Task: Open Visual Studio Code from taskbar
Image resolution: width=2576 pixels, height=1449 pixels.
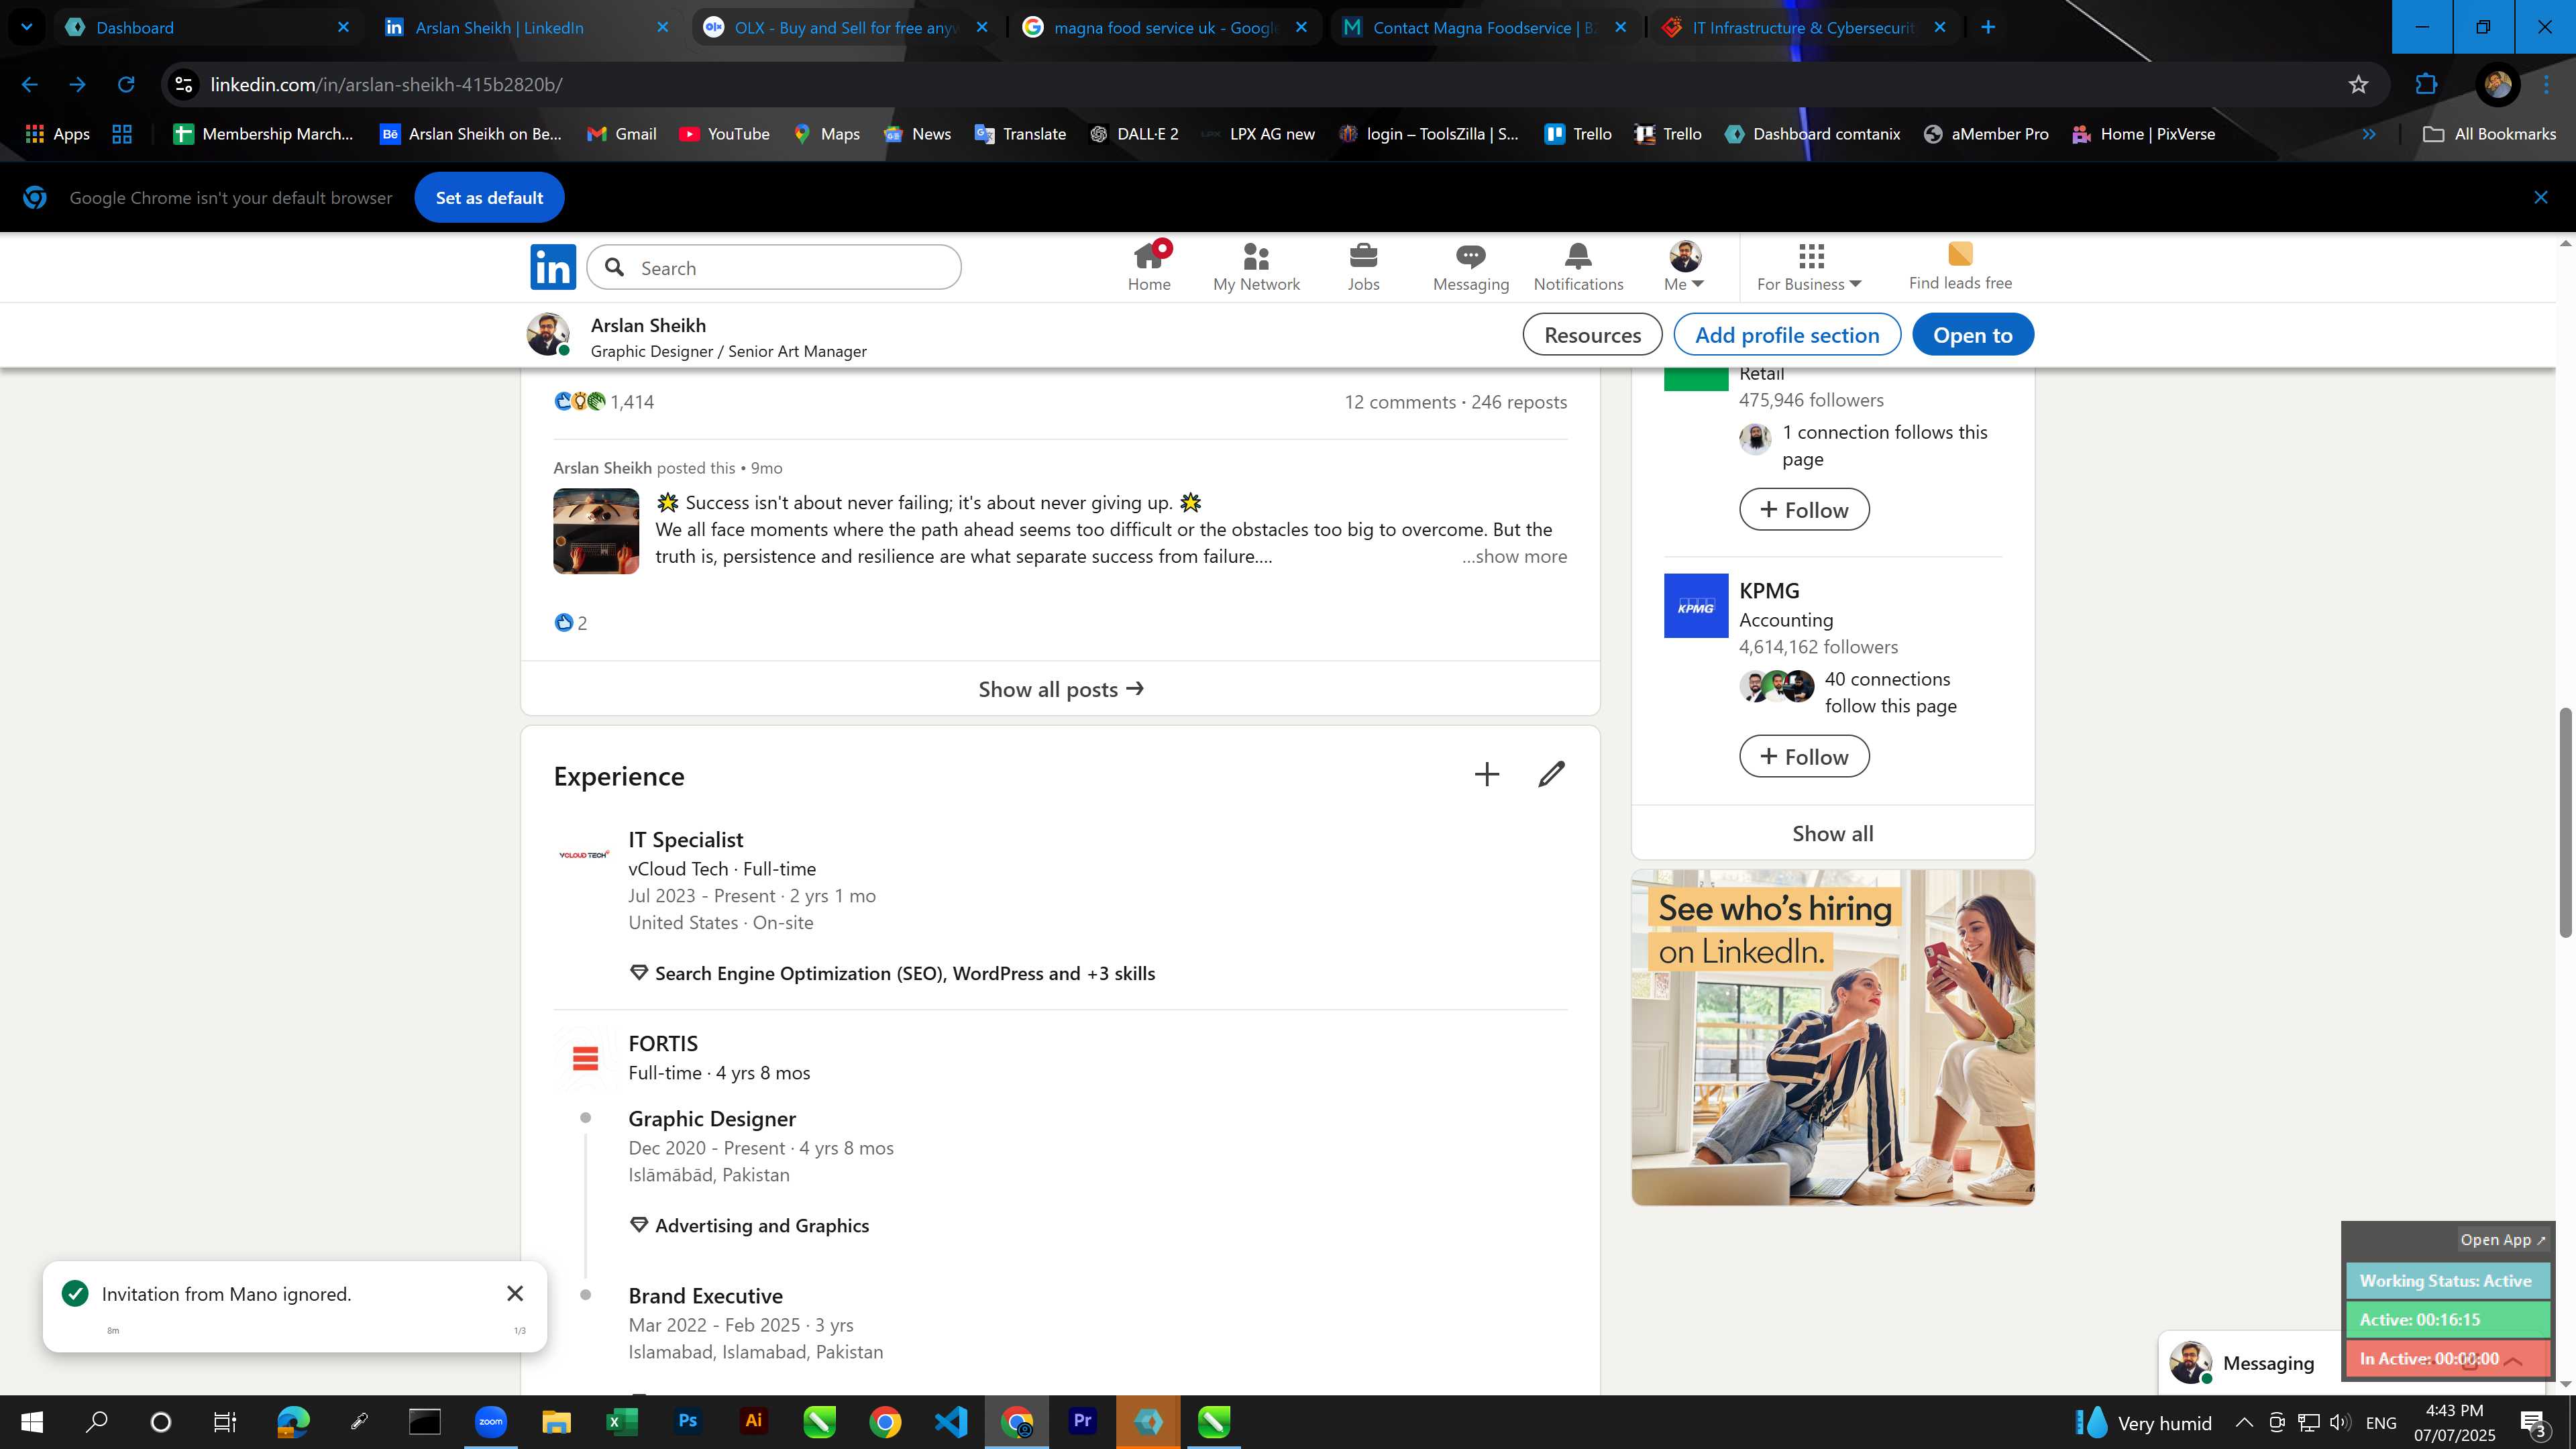Action: [950, 1421]
